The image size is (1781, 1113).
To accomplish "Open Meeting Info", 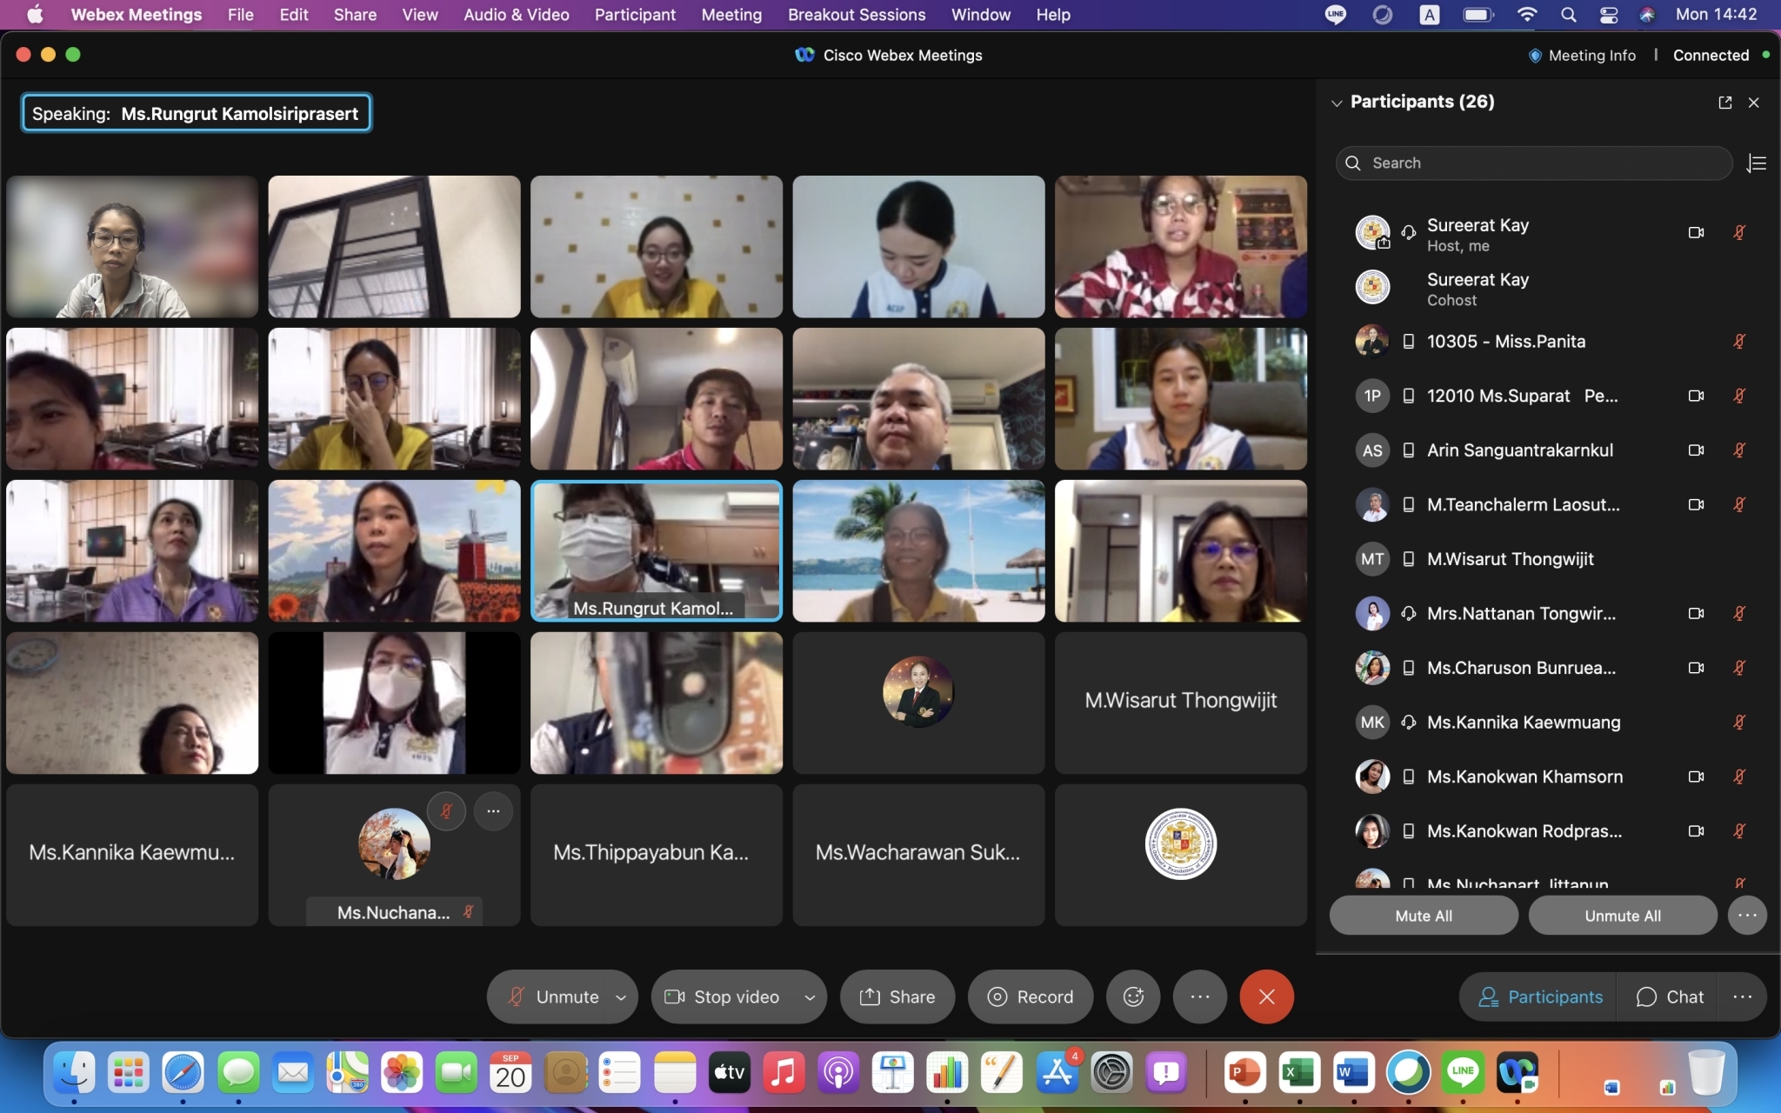I will tap(1582, 55).
